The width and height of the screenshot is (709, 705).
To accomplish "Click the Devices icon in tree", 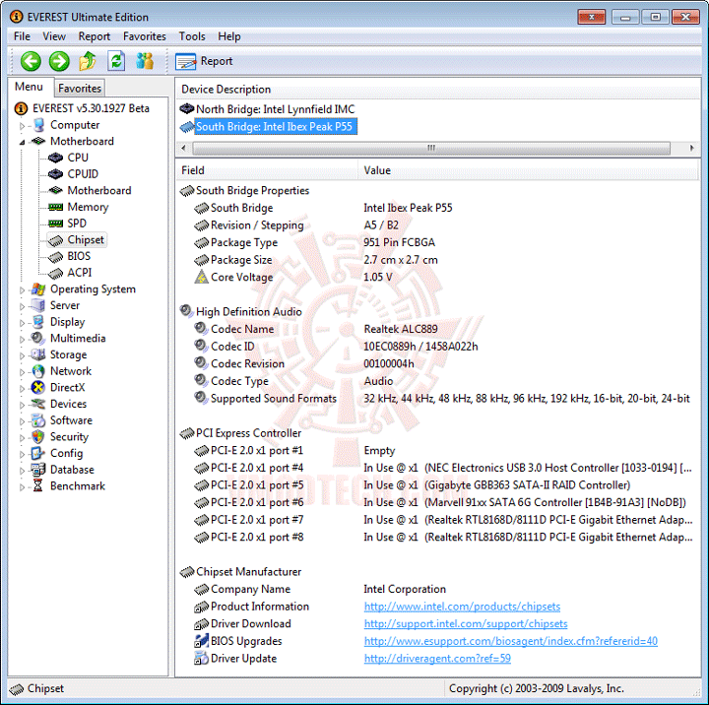I will tap(38, 404).
